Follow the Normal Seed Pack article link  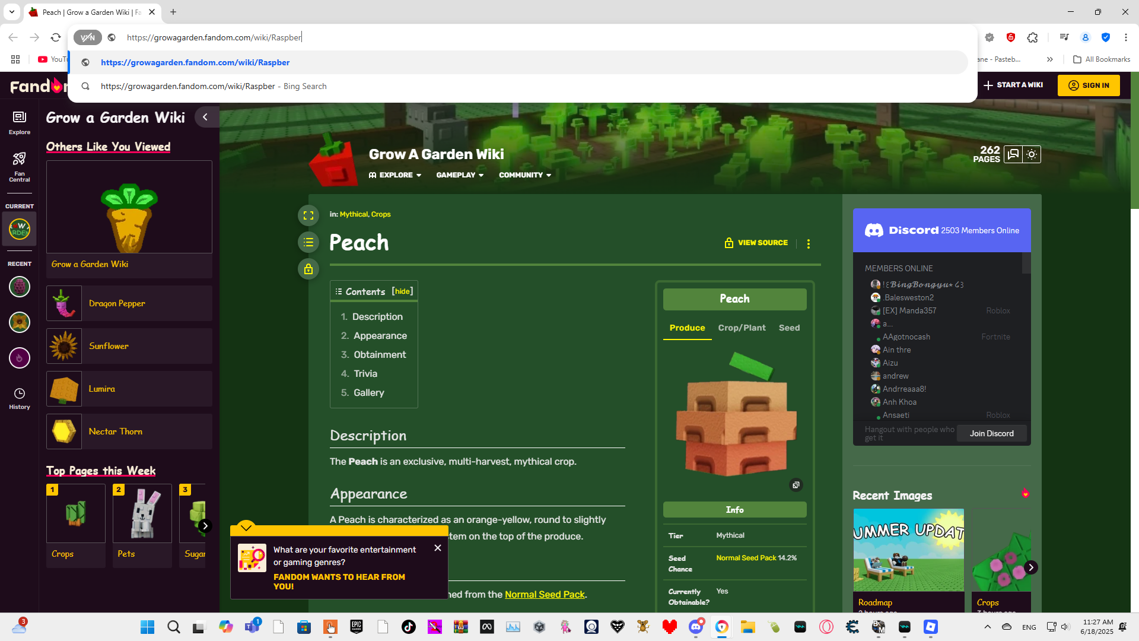[545, 595]
